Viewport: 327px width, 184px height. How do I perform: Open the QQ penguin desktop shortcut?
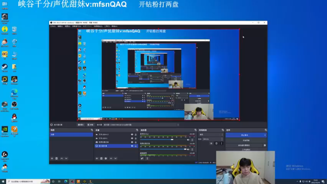coord(14,118)
